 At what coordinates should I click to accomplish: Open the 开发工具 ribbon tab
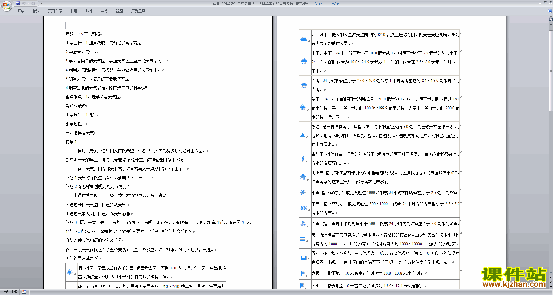click(138, 11)
